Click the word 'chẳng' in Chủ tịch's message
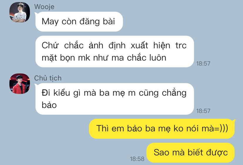Screen dimensions: 243x165 pyautogui.click(x=174, y=93)
